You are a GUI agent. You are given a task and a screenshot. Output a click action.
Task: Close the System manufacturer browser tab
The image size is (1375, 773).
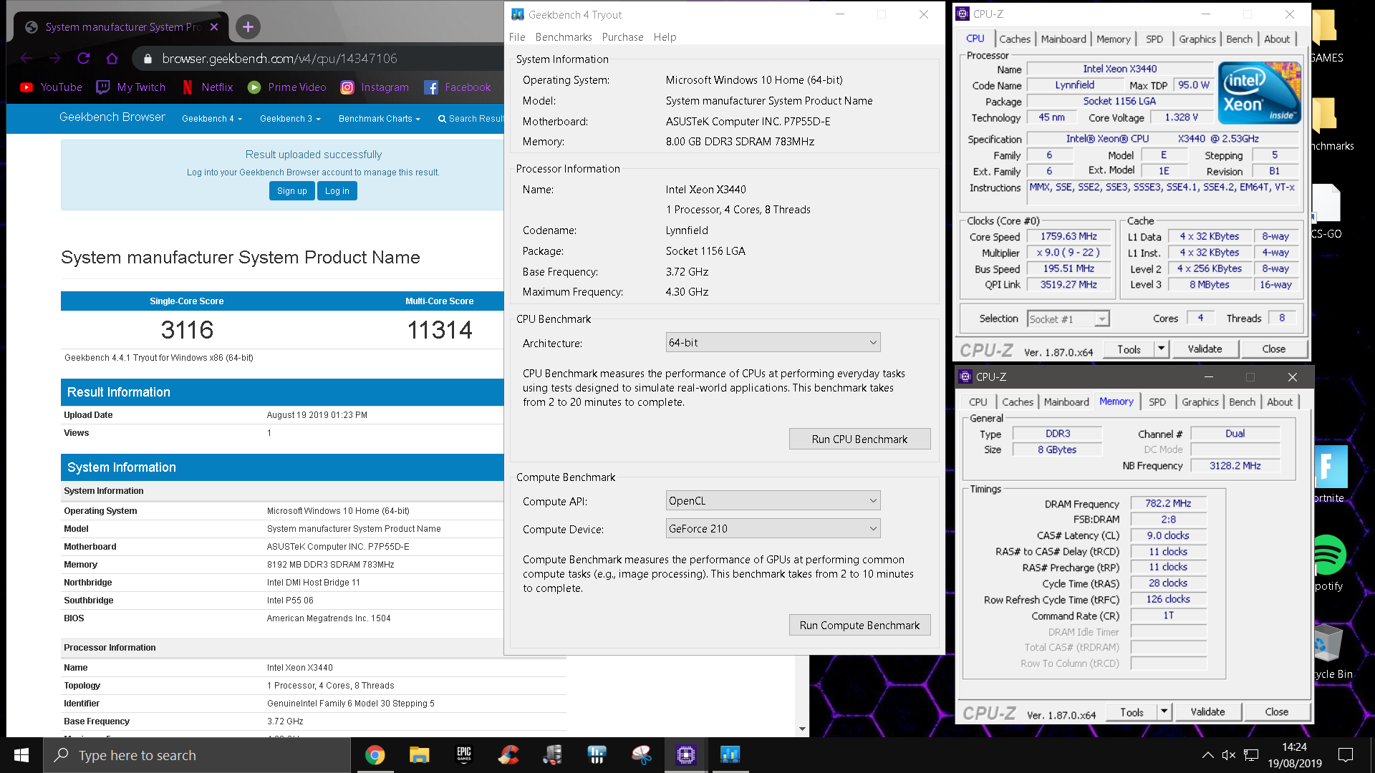point(214,27)
